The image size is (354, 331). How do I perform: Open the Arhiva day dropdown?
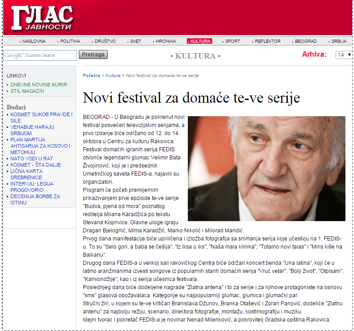344,54
